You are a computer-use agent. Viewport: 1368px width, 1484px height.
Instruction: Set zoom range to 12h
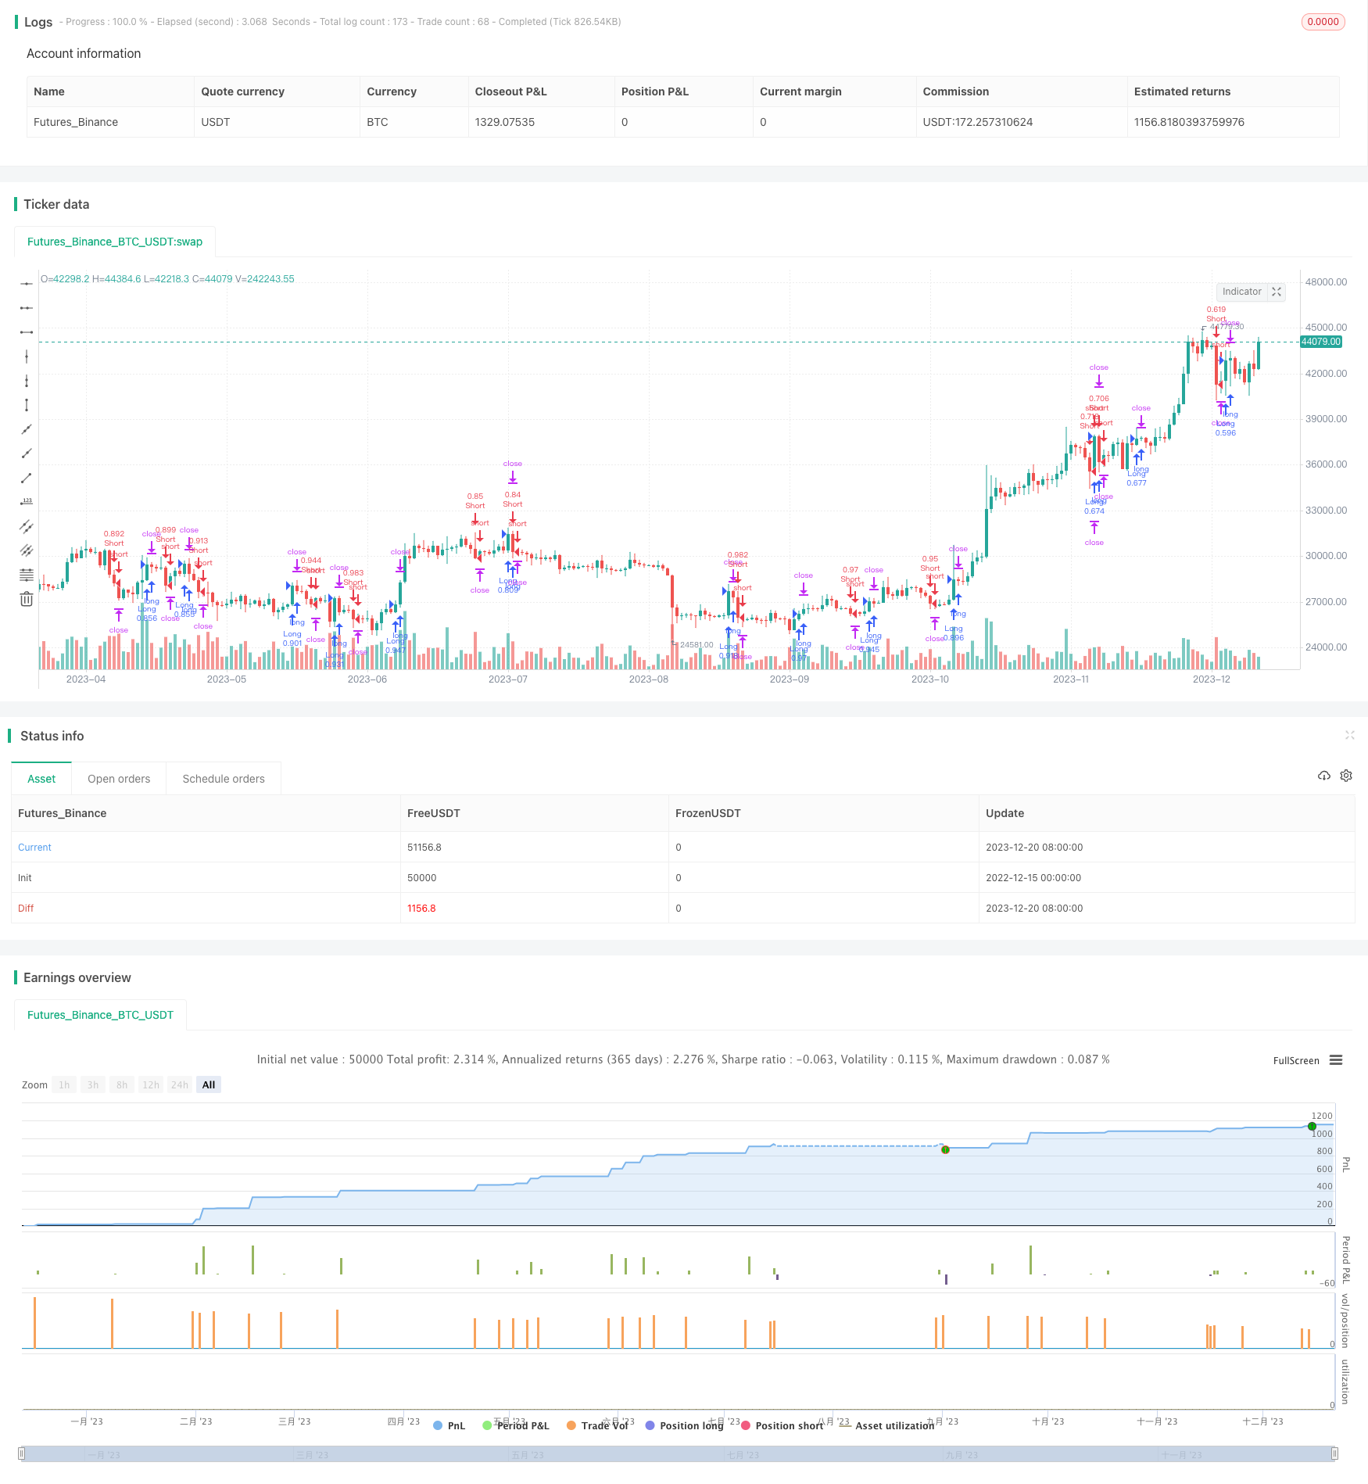[x=151, y=1084]
